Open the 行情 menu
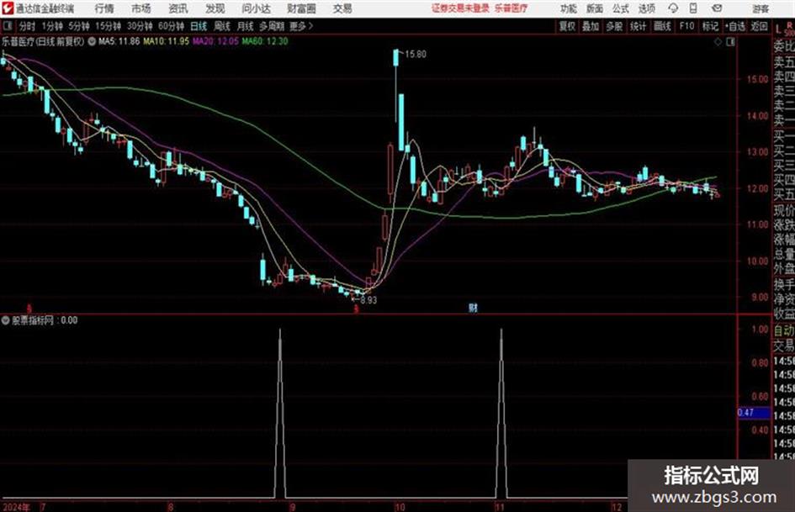 click(x=104, y=8)
